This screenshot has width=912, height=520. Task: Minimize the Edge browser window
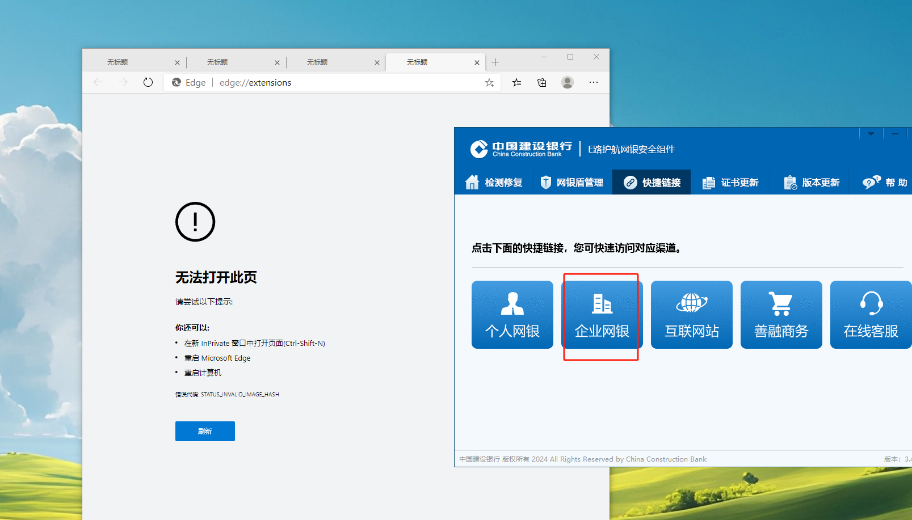[x=544, y=57]
